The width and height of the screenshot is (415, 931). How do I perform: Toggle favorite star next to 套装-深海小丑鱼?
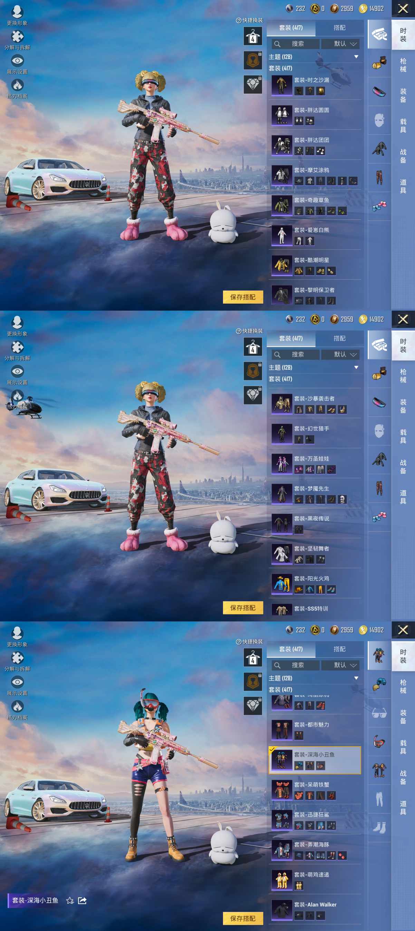[70, 900]
